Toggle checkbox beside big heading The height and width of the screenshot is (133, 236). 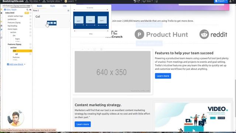30,26
